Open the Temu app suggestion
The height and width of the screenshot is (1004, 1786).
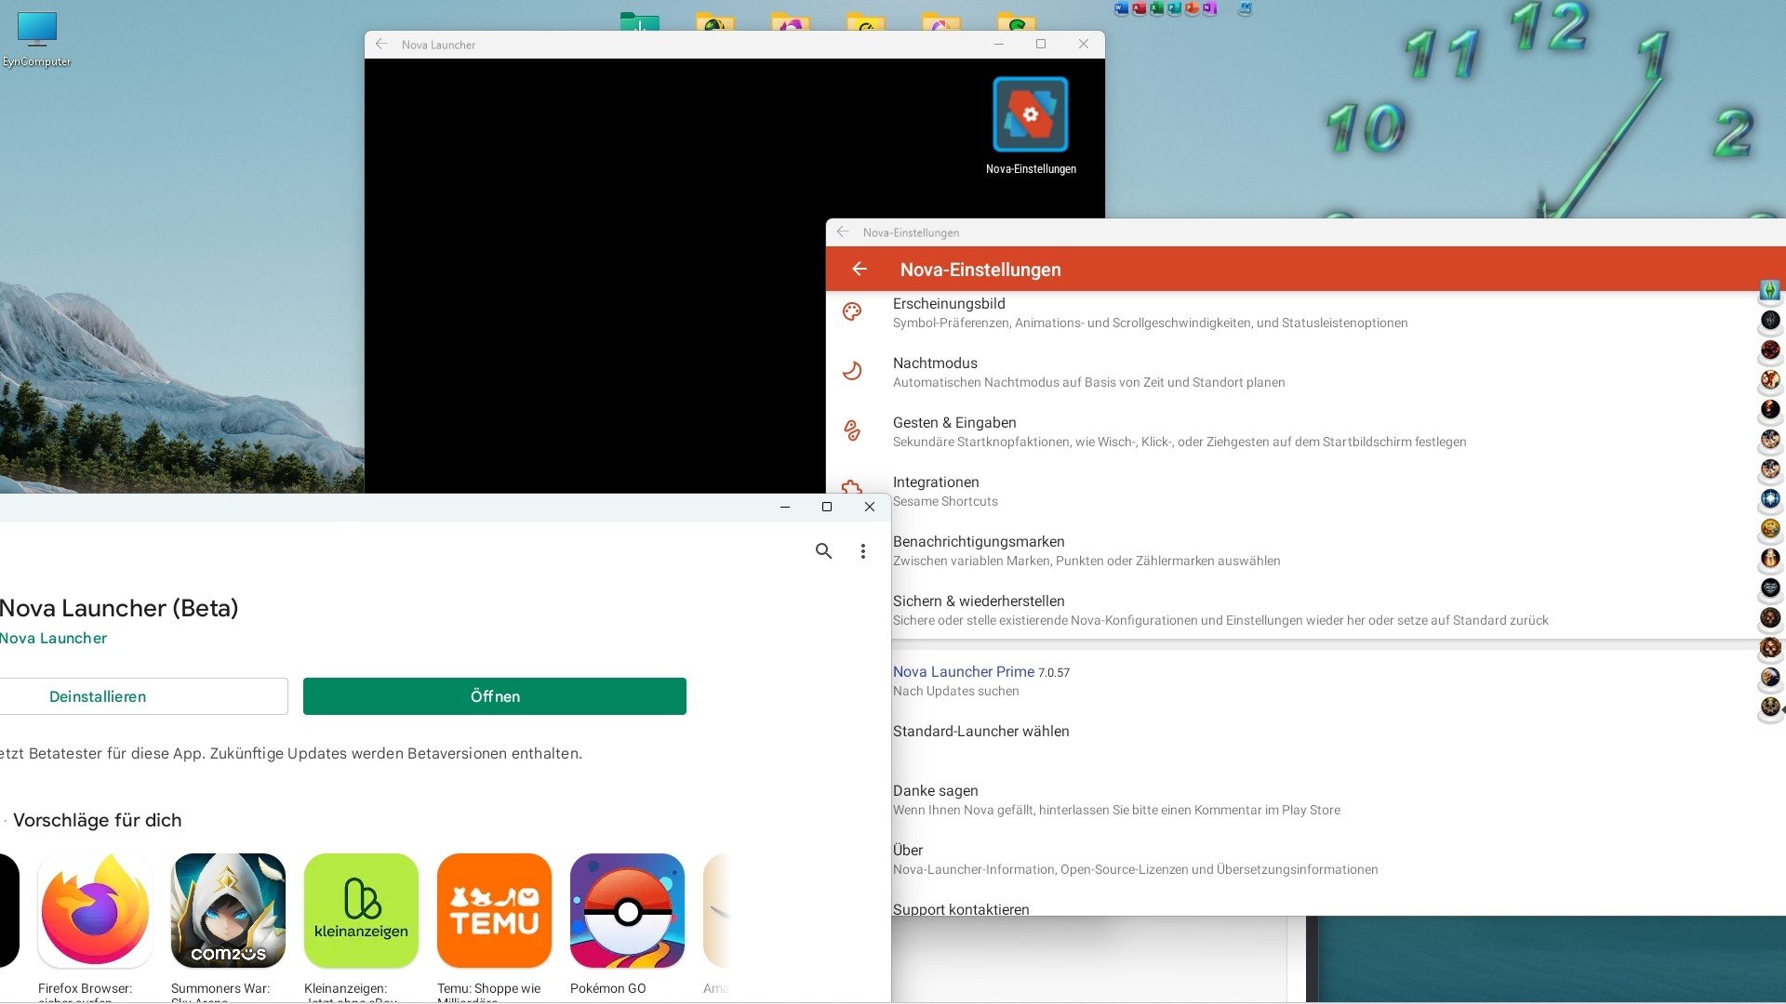494,911
